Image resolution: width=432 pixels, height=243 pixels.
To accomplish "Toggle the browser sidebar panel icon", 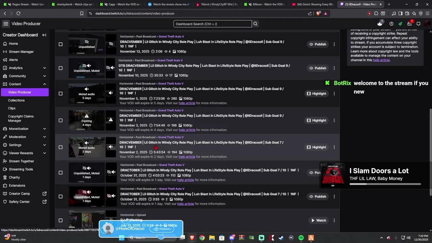I will (x=400, y=13).
